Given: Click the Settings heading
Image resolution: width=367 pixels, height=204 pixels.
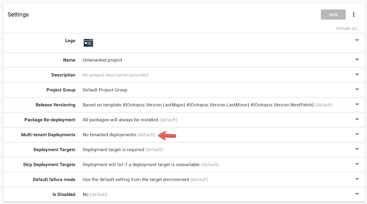Looking at the screenshot, I should 18,14.
